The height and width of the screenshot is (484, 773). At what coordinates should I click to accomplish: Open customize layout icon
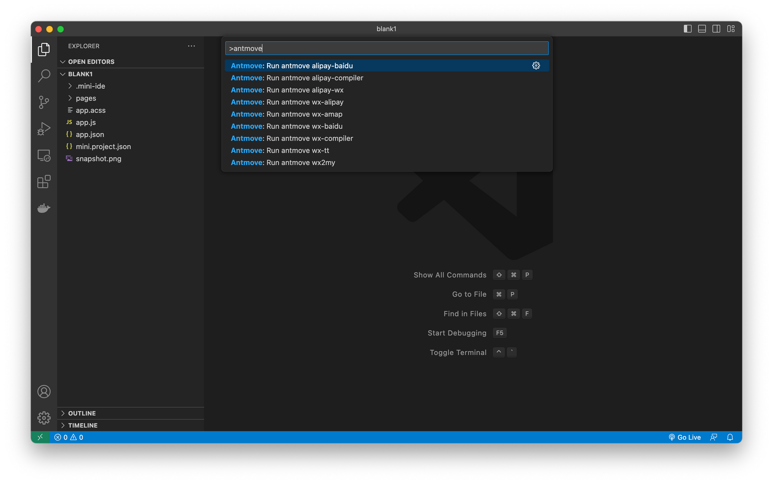coord(731,29)
